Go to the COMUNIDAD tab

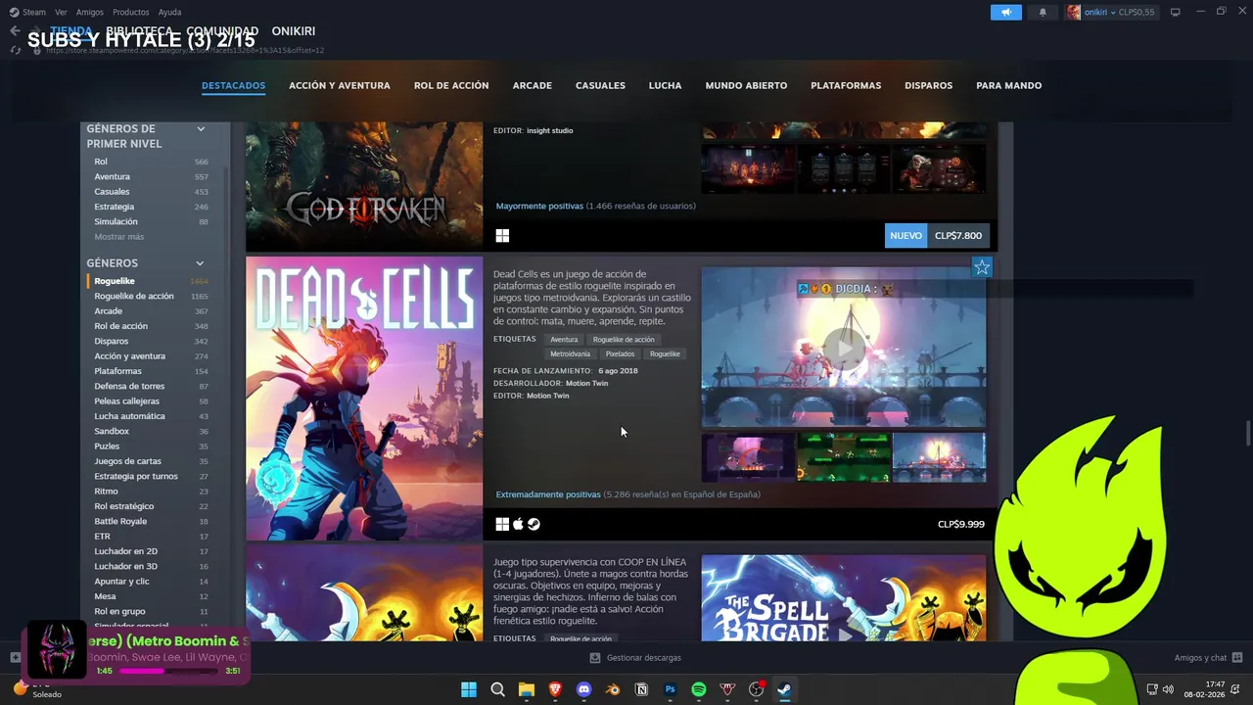point(222,31)
